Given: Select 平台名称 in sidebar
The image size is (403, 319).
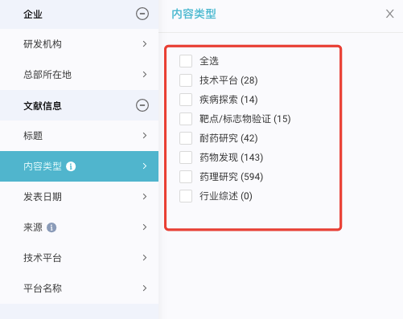Looking at the screenshot, I should coord(79,288).
